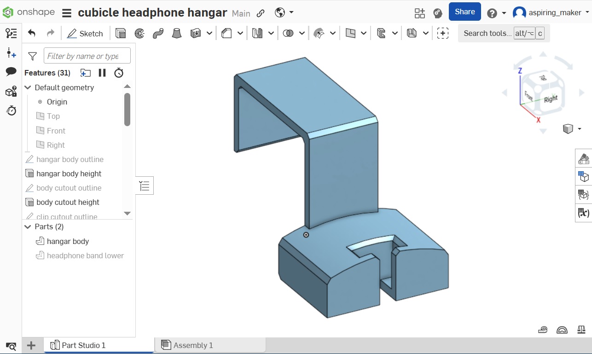Screen dimensions: 592x354
Task: Open the Onshape hamburger main menu
Action: pyautogui.click(x=67, y=13)
